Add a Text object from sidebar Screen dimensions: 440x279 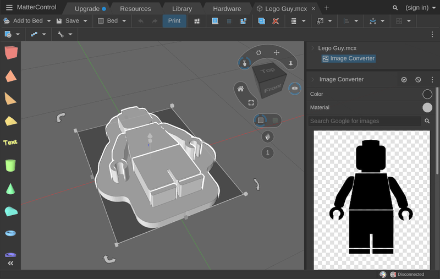(x=10, y=143)
